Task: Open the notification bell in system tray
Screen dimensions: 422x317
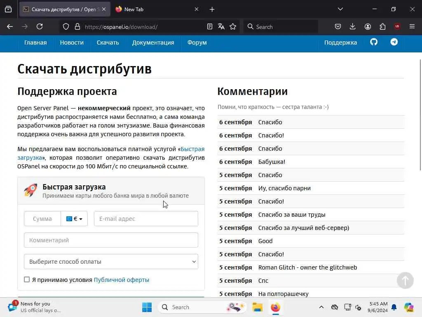Action: (x=394, y=307)
